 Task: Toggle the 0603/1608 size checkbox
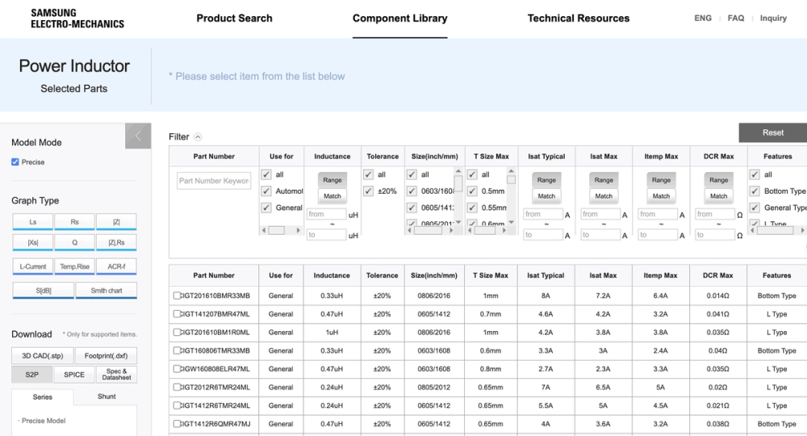tap(412, 191)
